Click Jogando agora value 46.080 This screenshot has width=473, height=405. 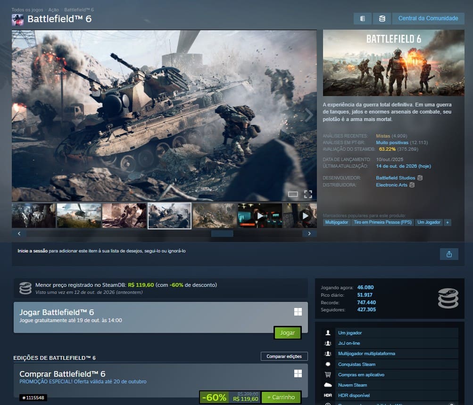click(365, 287)
